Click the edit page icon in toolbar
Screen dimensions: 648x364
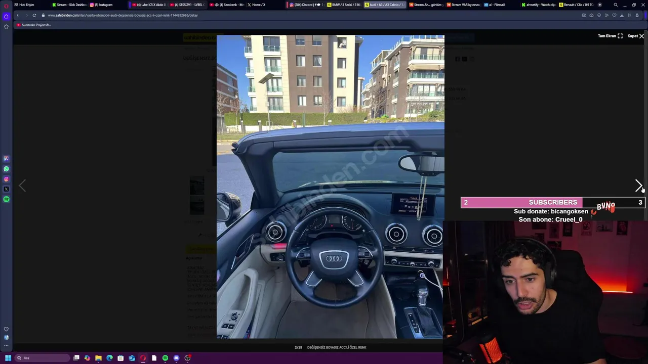(x=584, y=15)
